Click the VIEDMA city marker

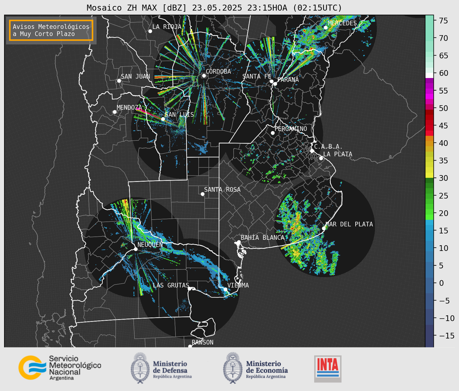(225, 289)
